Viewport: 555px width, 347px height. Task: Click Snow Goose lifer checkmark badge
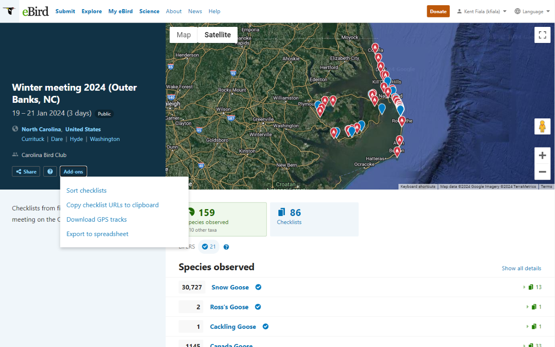(258, 287)
